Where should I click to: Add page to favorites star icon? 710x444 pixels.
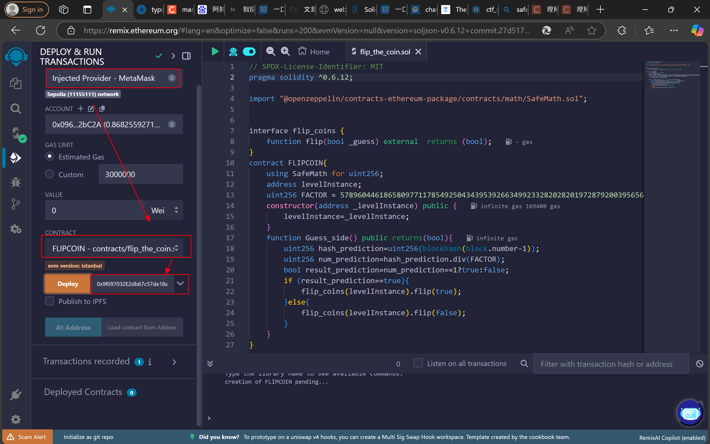coord(591,30)
